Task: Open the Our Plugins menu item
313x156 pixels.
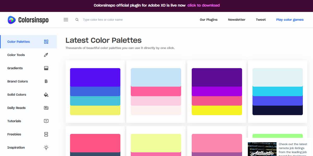Action: pyautogui.click(x=208, y=19)
